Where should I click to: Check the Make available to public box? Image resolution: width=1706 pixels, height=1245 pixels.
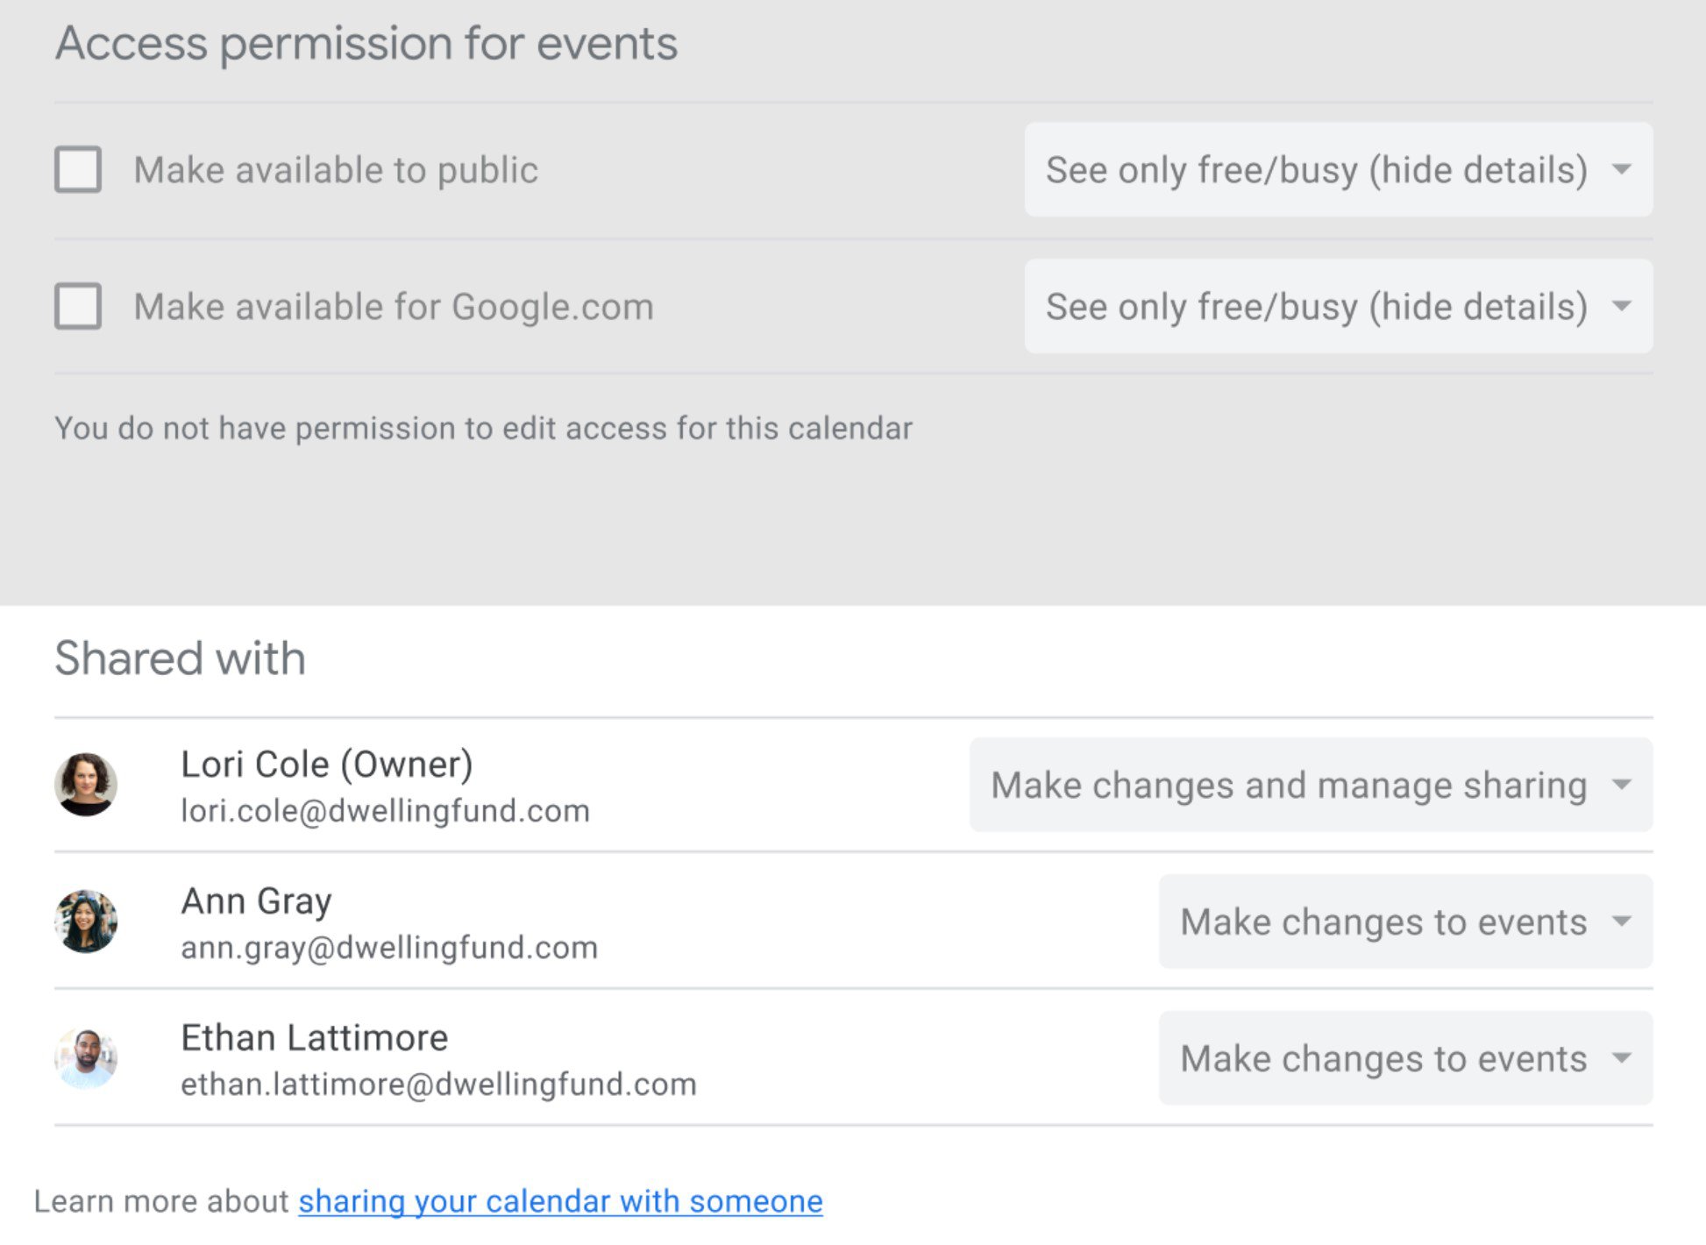click(x=78, y=169)
